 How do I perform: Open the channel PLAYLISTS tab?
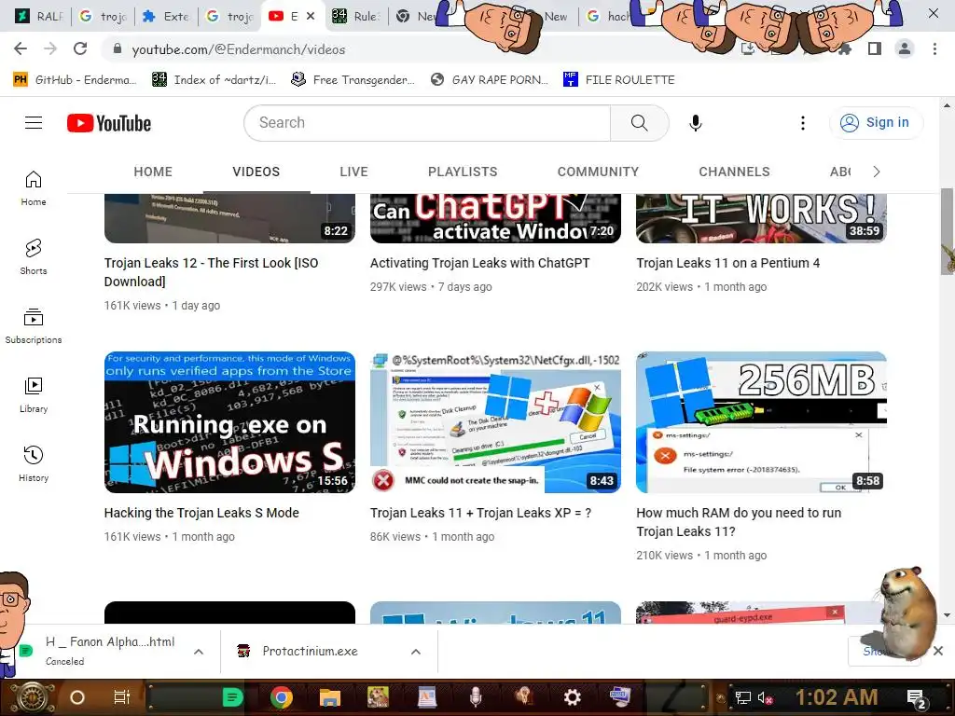463,172
